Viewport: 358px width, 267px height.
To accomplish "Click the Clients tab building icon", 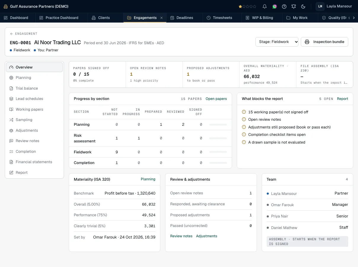I will [94, 18].
